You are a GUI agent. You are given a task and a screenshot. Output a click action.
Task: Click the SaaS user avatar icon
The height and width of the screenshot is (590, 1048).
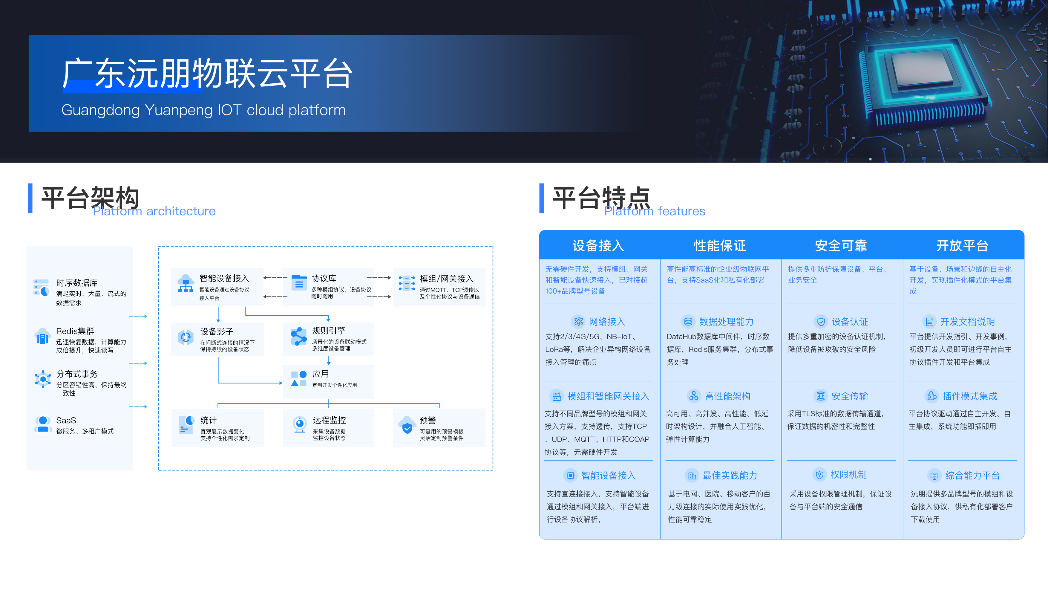click(x=43, y=424)
